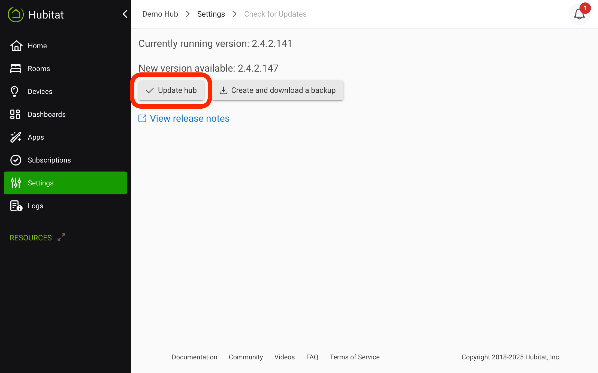Click the Hubitat logo icon
The height and width of the screenshot is (373, 598).
pyautogui.click(x=16, y=14)
